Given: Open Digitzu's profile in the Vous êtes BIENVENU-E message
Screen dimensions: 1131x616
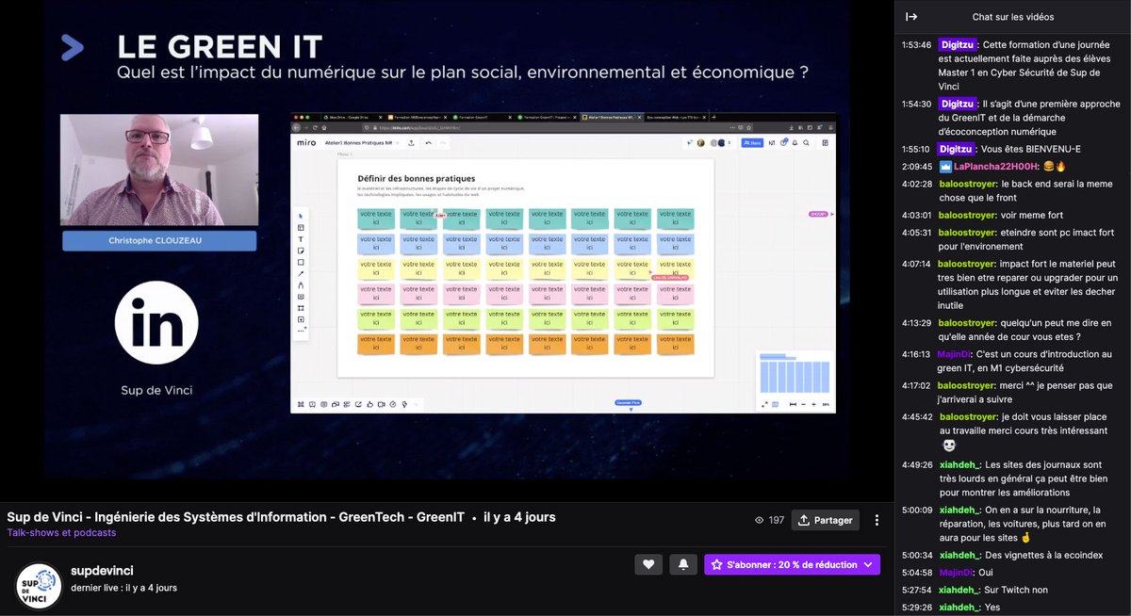Looking at the screenshot, I should [x=957, y=149].
